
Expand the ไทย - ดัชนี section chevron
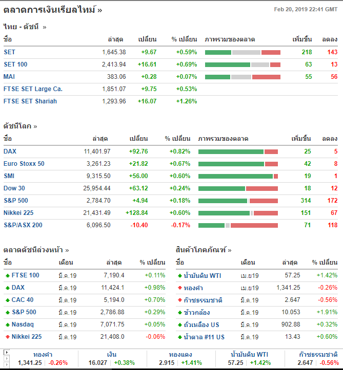point(45,27)
